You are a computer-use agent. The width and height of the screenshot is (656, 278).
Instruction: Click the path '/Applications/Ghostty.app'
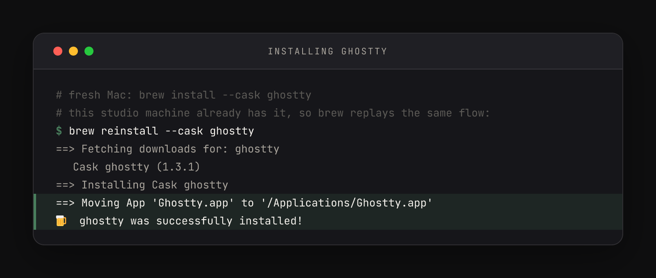point(347,203)
